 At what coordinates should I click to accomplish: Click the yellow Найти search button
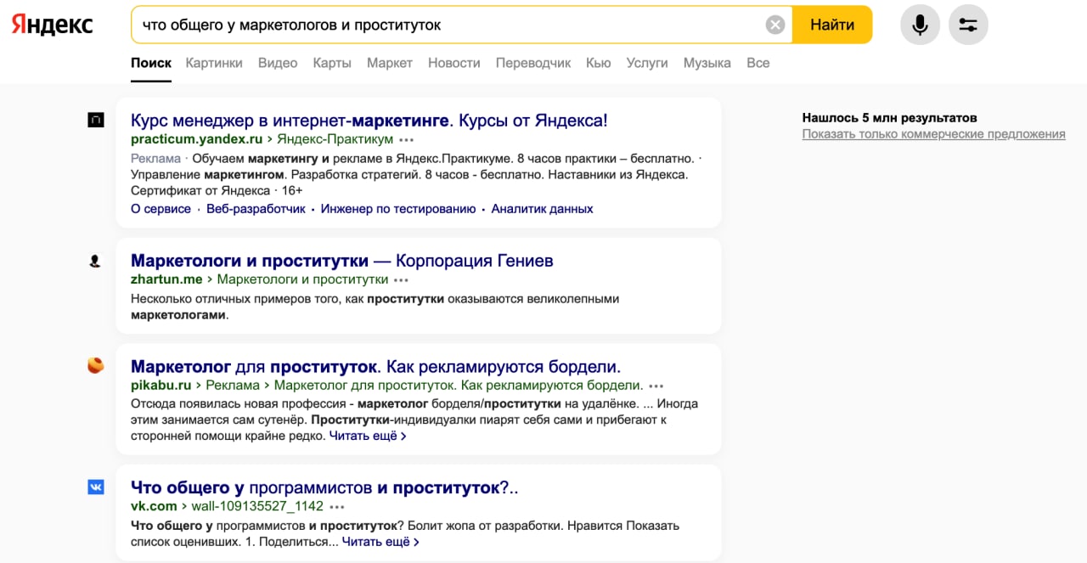[x=832, y=25]
